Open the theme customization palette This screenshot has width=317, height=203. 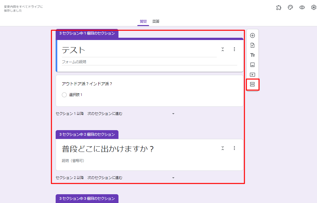(x=290, y=7)
